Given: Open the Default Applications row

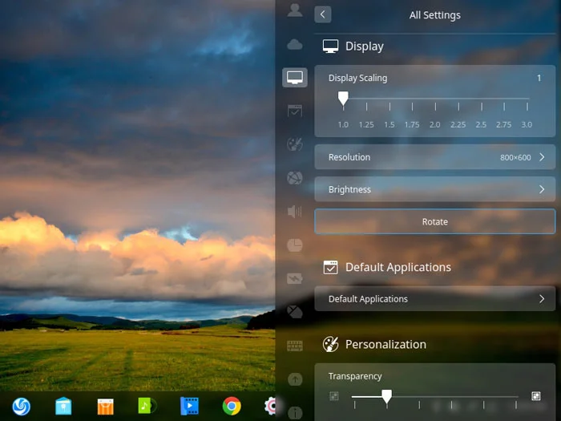Looking at the screenshot, I should (434, 299).
